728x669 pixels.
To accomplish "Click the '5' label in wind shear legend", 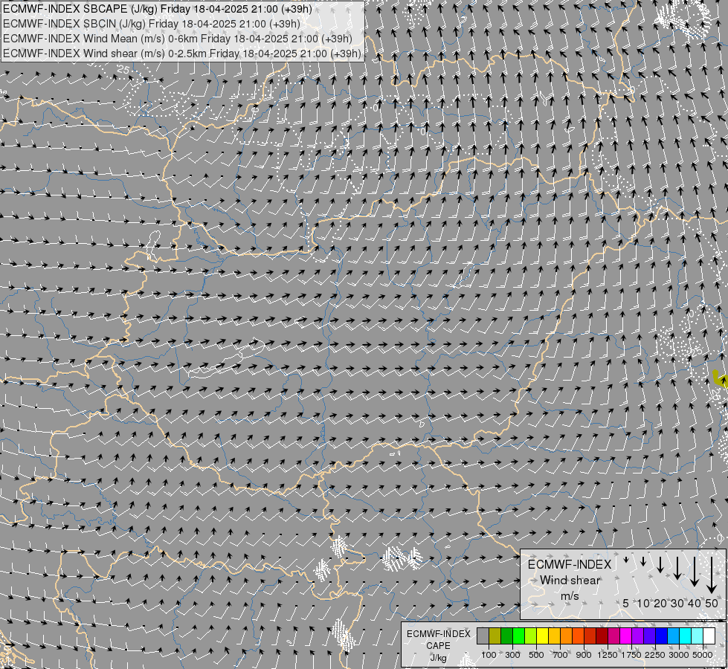I will pyautogui.click(x=625, y=603).
